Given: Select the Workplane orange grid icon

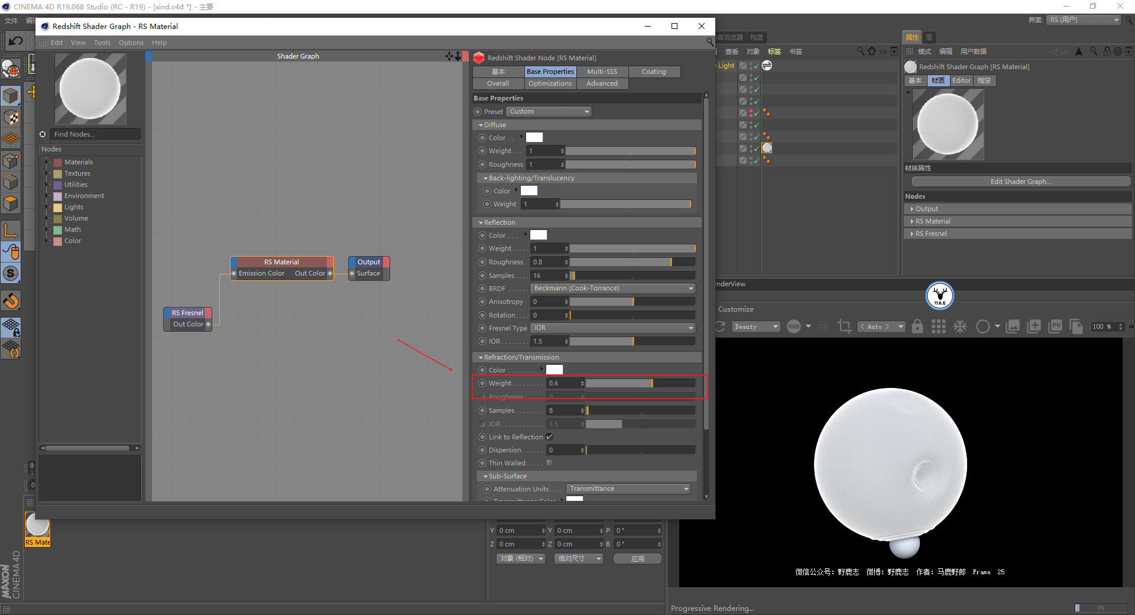Looking at the screenshot, I should coord(11,139).
